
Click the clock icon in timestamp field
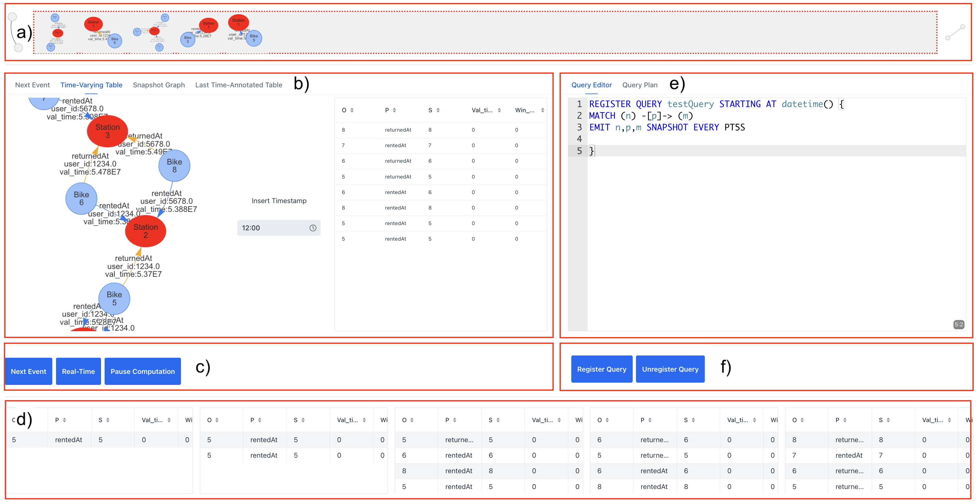[x=312, y=228]
